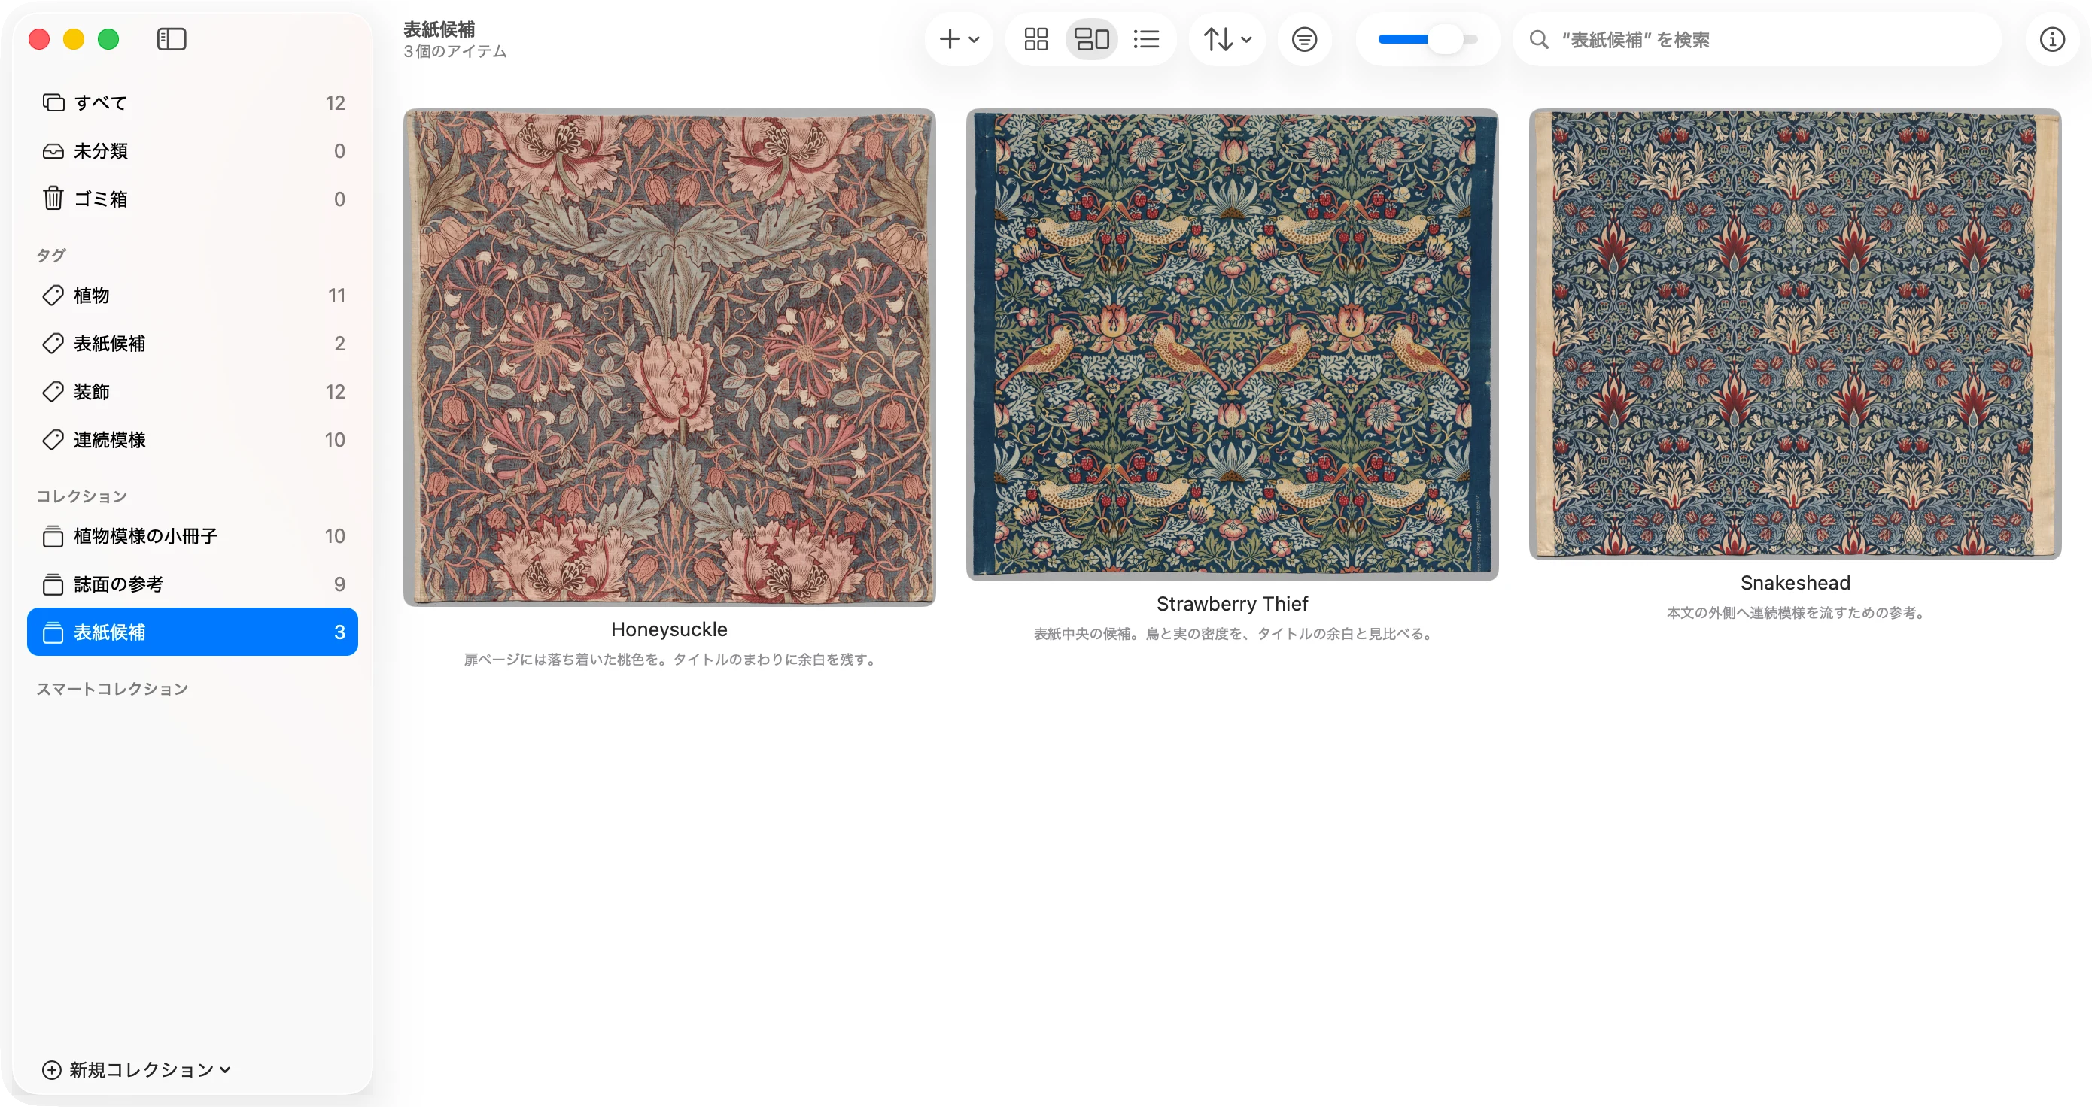Screen dimensions: 2092x1107
Task: Click the plus circle icon beside 新規コレクション
Action: click(x=51, y=1069)
